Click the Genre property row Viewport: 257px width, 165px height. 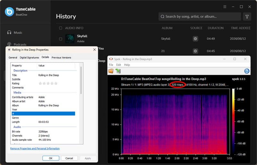[x=43, y=118]
